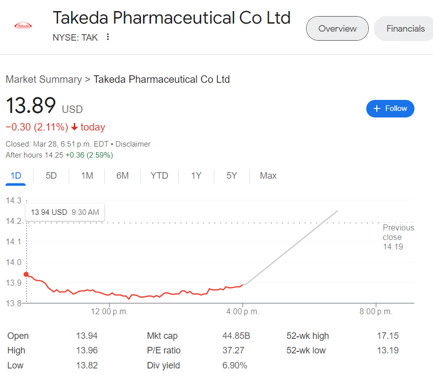Select the 1D chart timeframe
433x376 pixels.
pyautogui.click(x=16, y=176)
